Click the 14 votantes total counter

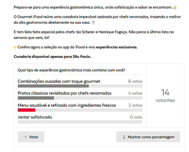[165, 95]
